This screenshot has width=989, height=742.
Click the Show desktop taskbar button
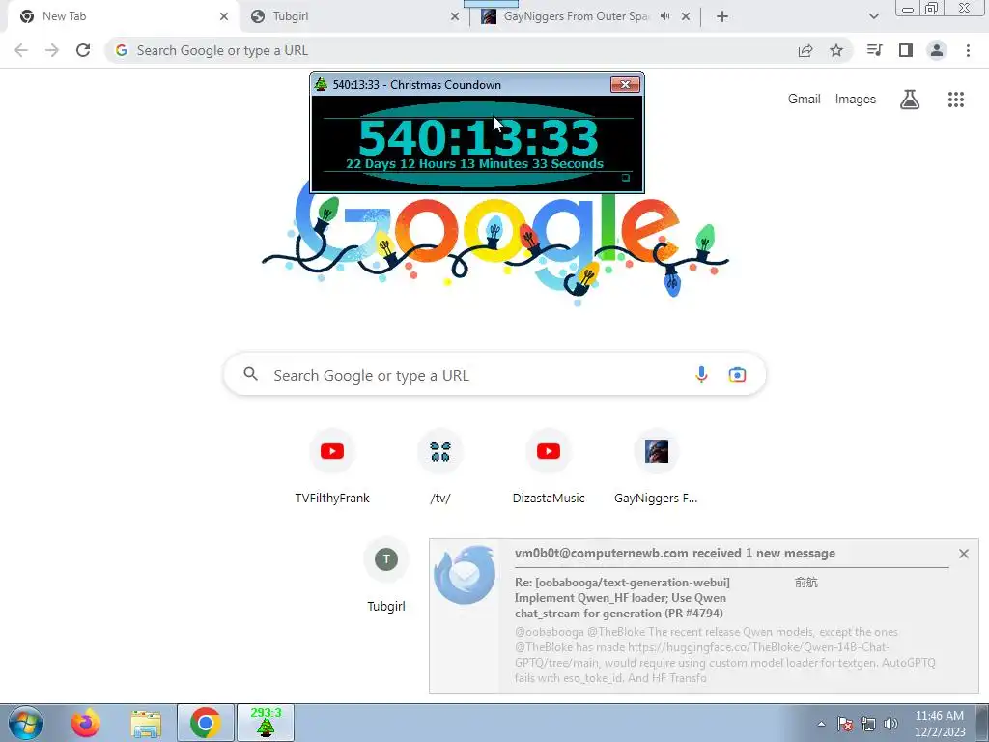click(982, 723)
